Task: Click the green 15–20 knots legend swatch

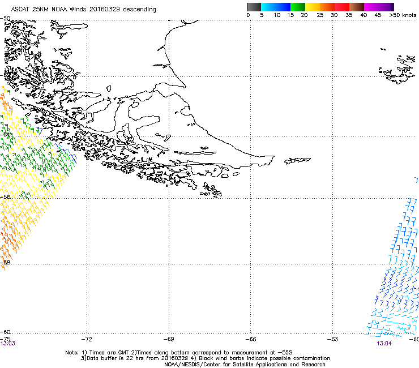Action: point(298,7)
